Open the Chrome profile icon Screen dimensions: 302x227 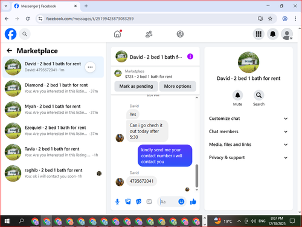coord(284,19)
